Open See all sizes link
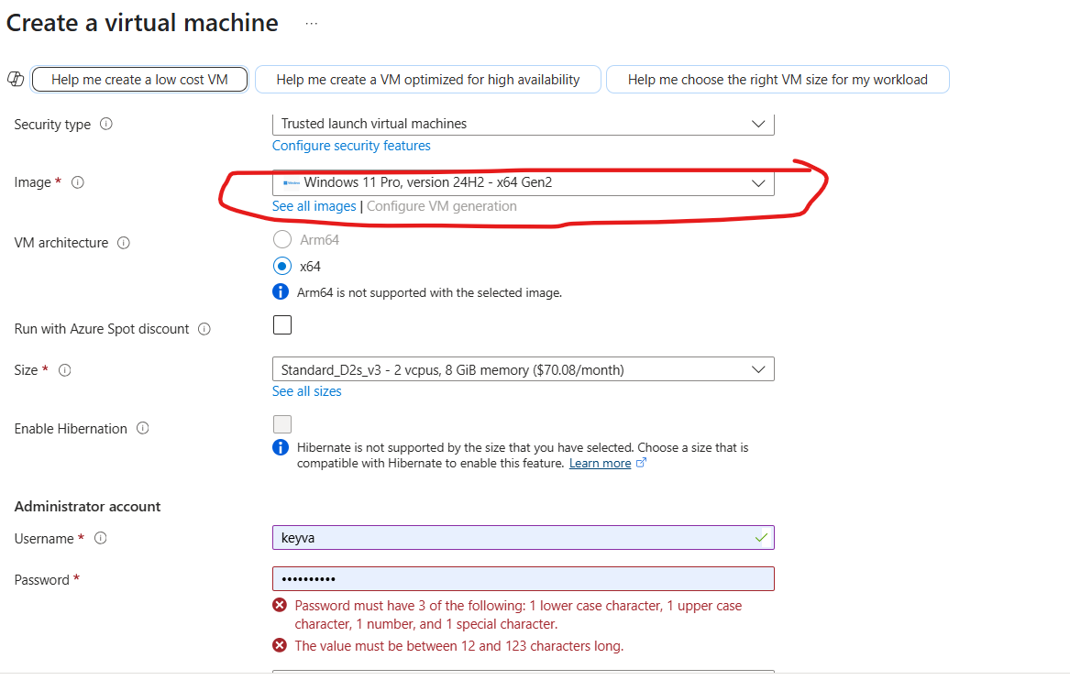The height and width of the screenshot is (691, 1070). click(x=307, y=390)
